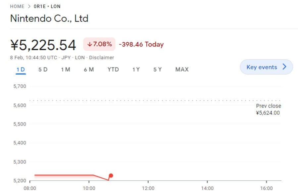Click the Nintendo Co., Ltd heading
298x193 pixels.
[49, 19]
